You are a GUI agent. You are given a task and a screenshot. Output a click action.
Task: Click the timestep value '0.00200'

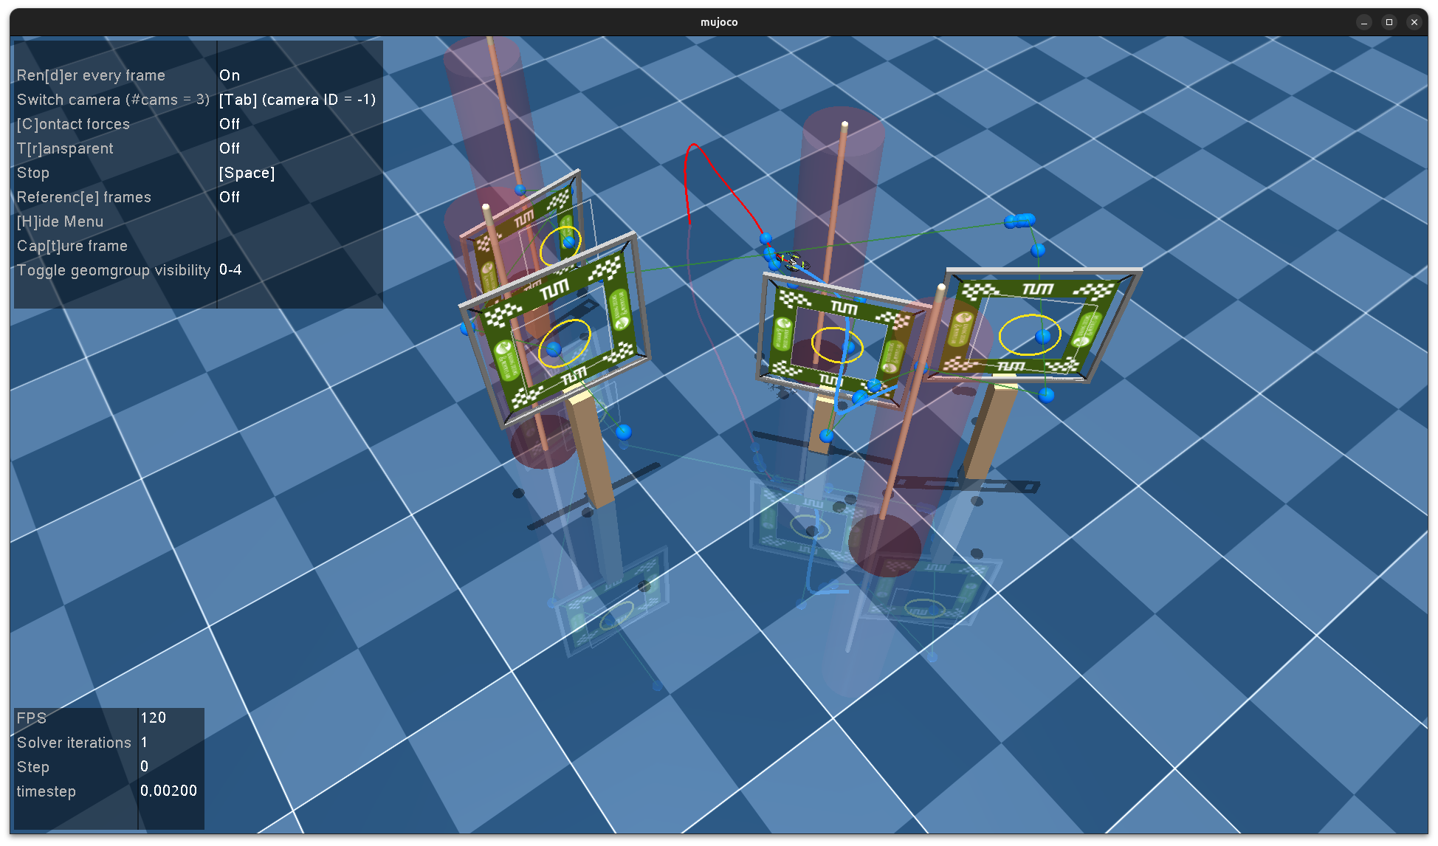click(x=169, y=791)
